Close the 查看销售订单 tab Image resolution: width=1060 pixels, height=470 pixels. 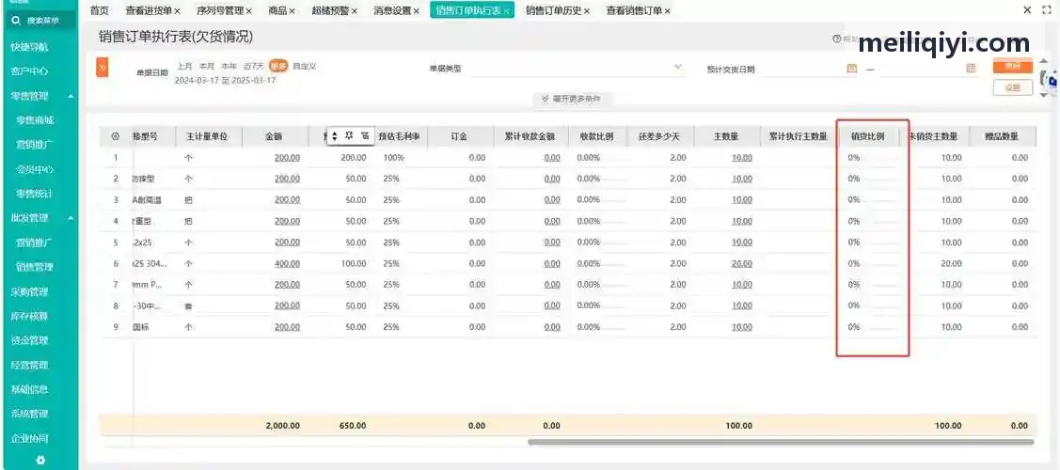tap(667, 10)
